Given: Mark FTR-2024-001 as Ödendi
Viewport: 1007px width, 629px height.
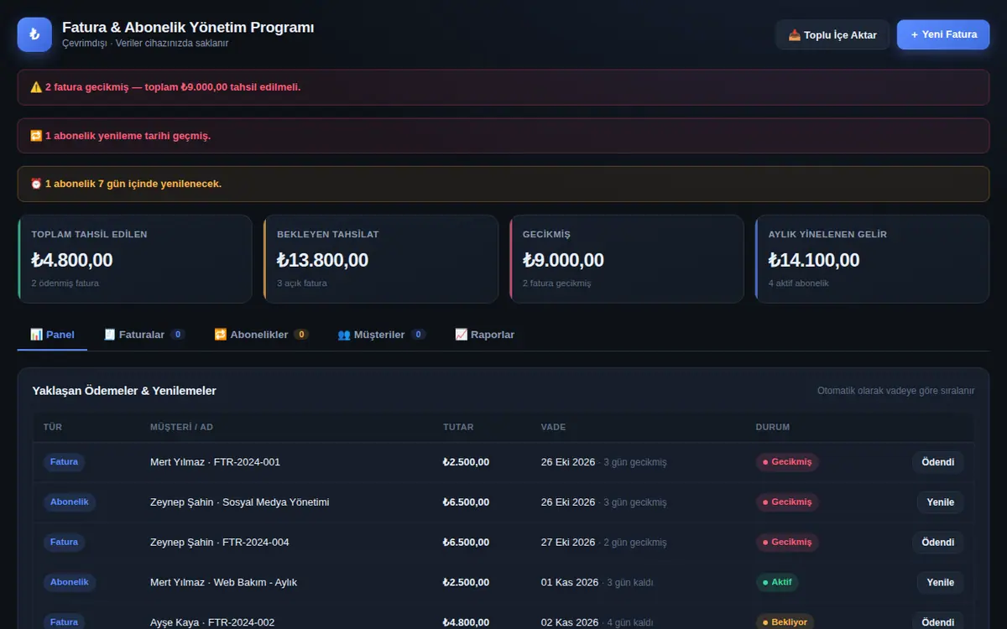Looking at the screenshot, I should 937,462.
